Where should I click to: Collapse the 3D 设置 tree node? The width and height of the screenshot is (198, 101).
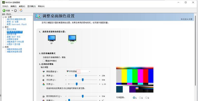click(x=3, y=17)
